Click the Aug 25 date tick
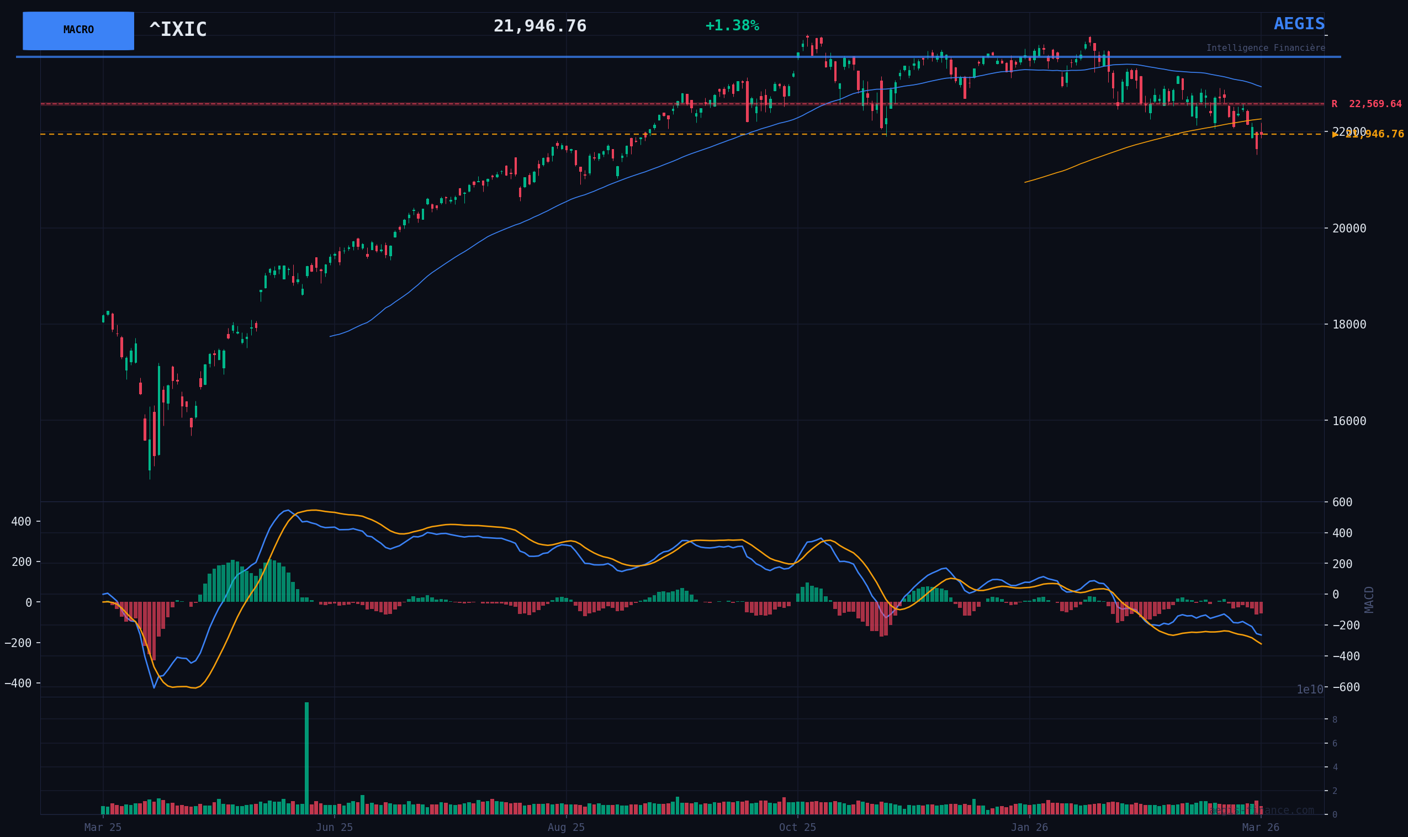The height and width of the screenshot is (837, 1408). 566,828
